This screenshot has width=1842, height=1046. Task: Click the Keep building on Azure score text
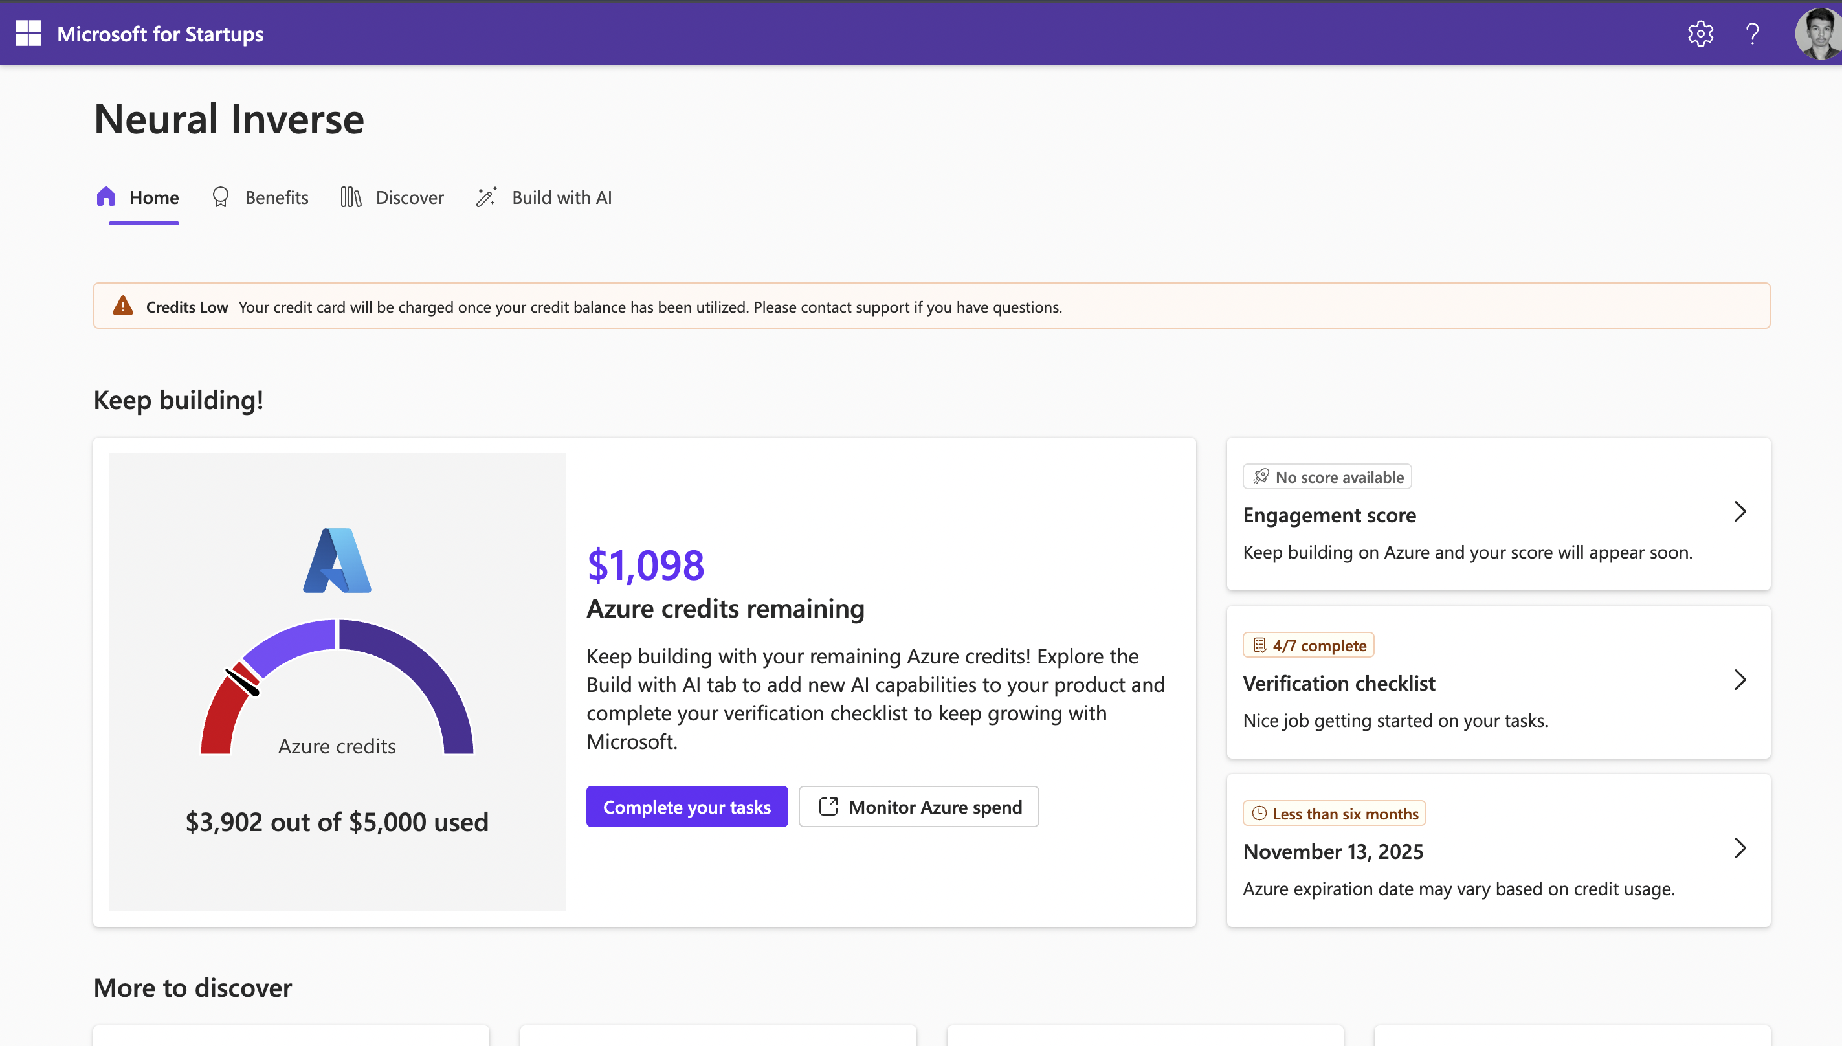(1467, 553)
